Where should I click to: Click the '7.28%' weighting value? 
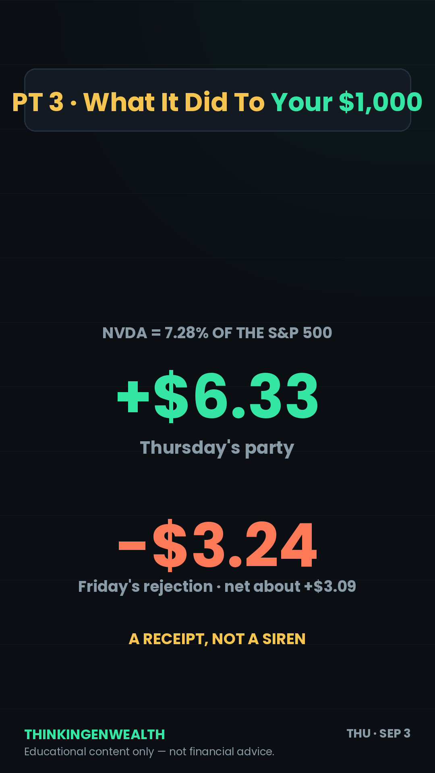pos(186,333)
